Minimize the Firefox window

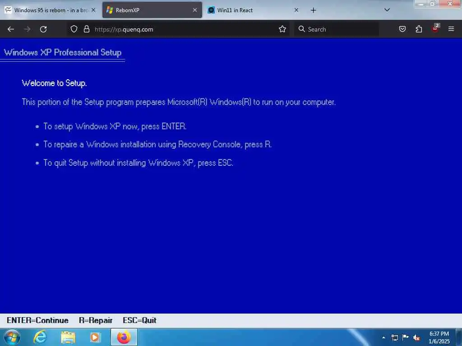coord(421,4)
